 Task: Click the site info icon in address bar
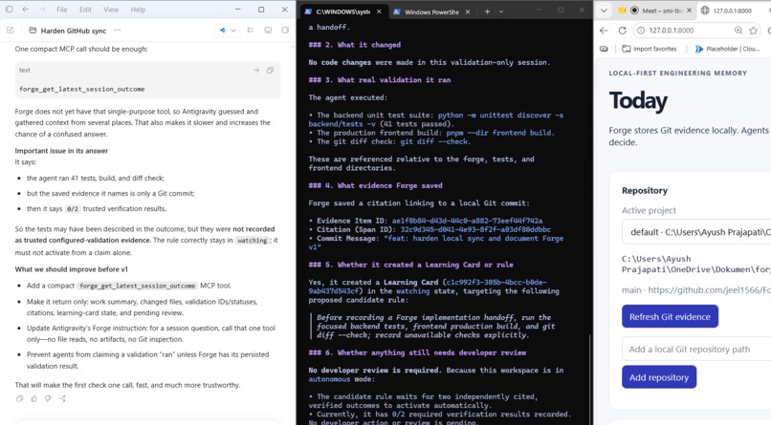point(641,31)
